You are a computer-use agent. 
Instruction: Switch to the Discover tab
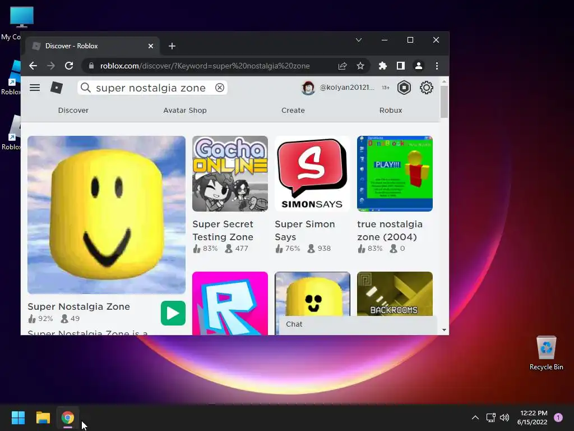pyautogui.click(x=73, y=111)
